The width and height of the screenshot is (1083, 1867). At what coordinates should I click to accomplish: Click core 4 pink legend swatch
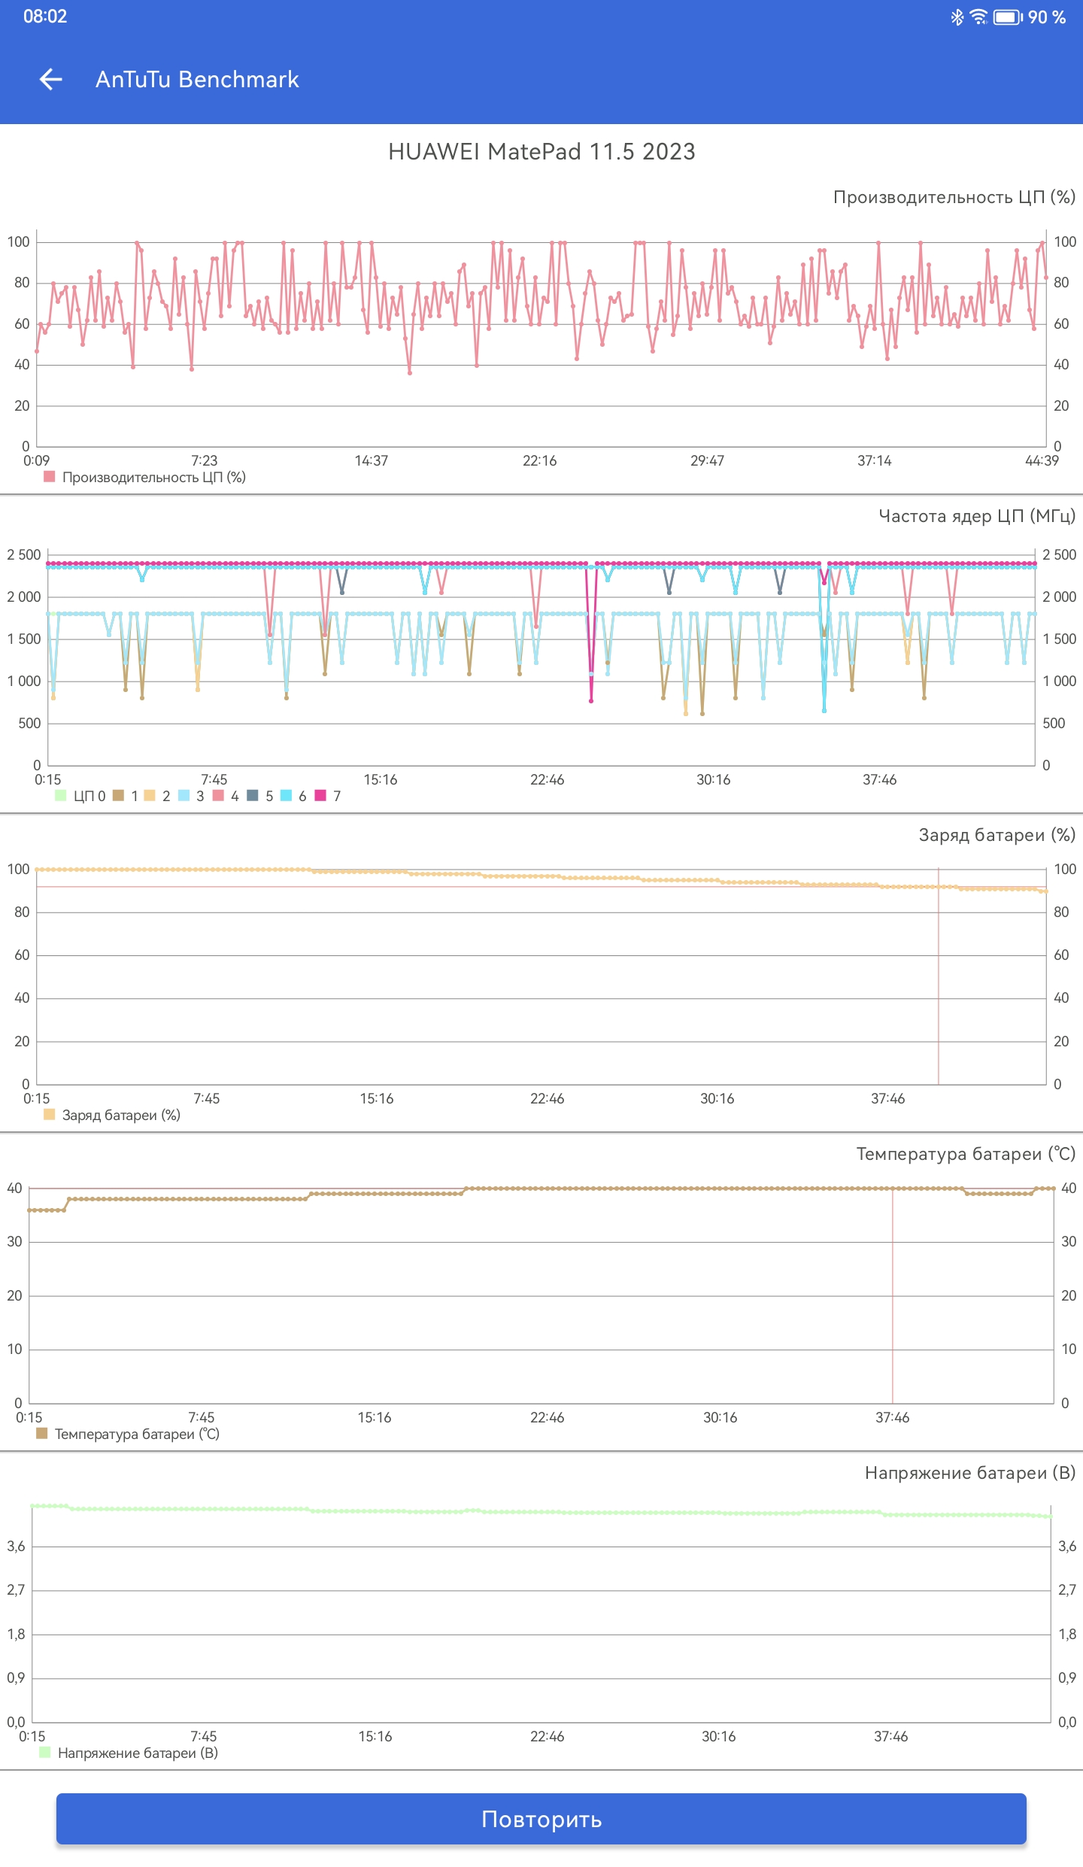pos(218,795)
